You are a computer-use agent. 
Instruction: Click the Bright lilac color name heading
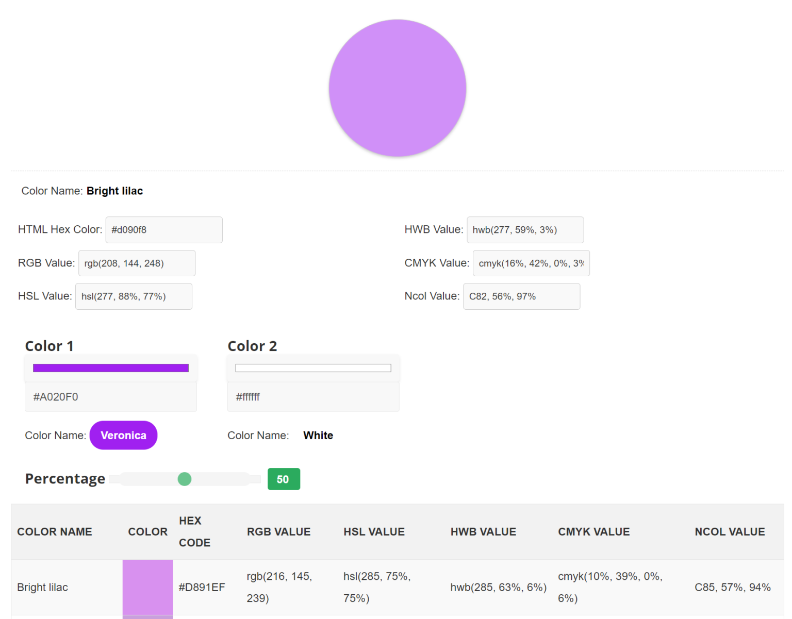point(114,191)
